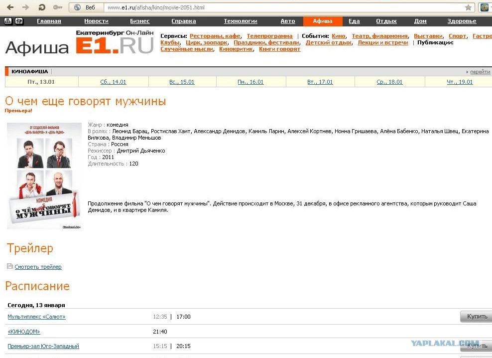492x358 pixels.
Task: Open the Мультиплекс «Салют» cinema link
Action: (36, 317)
